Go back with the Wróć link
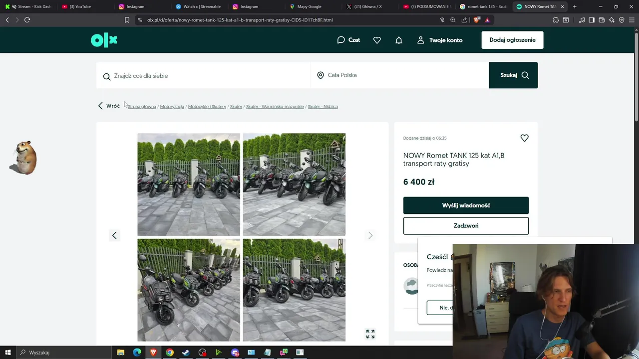The width and height of the screenshot is (639, 359). [109, 106]
